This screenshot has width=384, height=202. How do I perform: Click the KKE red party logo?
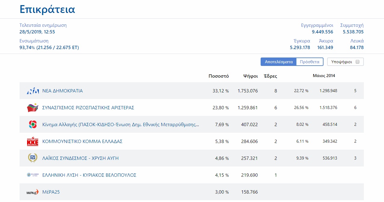coord(33,141)
